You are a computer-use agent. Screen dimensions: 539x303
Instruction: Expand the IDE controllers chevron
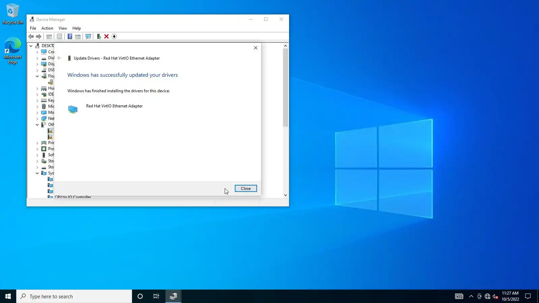click(x=37, y=94)
